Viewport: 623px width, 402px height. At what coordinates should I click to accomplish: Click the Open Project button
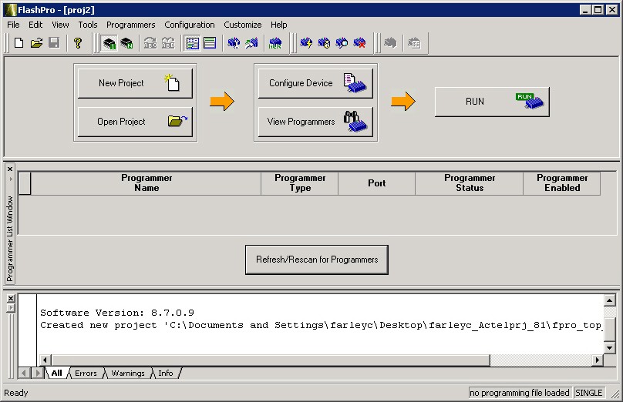[135, 122]
